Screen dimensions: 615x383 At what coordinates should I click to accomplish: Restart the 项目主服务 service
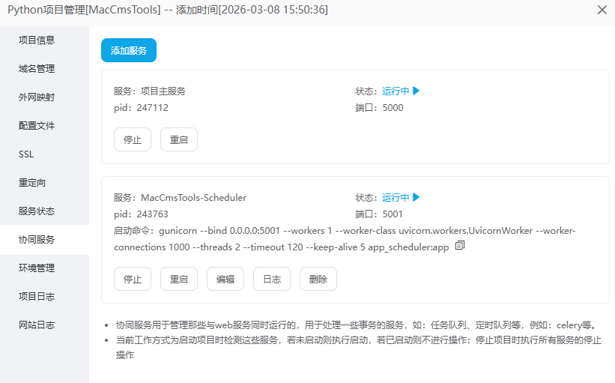coord(179,139)
